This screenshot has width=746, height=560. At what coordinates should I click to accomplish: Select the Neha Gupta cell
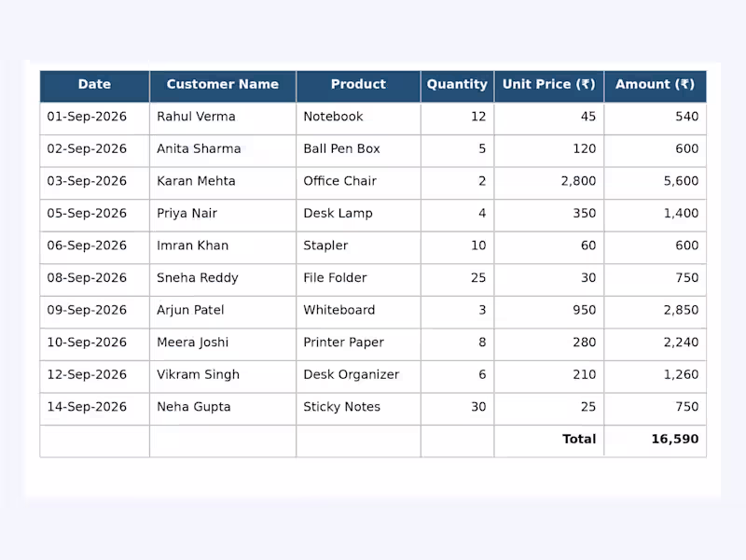pyautogui.click(x=223, y=409)
